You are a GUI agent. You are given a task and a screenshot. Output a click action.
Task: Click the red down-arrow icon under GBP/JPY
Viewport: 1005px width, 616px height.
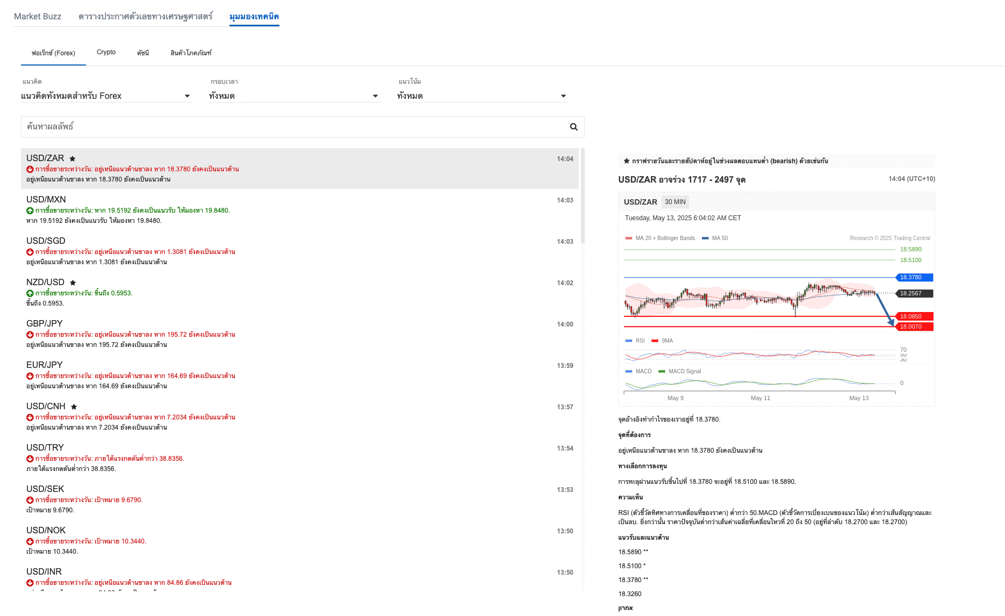pyautogui.click(x=30, y=335)
